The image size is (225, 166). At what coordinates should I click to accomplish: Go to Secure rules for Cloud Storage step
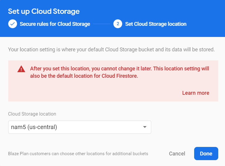pyautogui.click(x=55, y=24)
